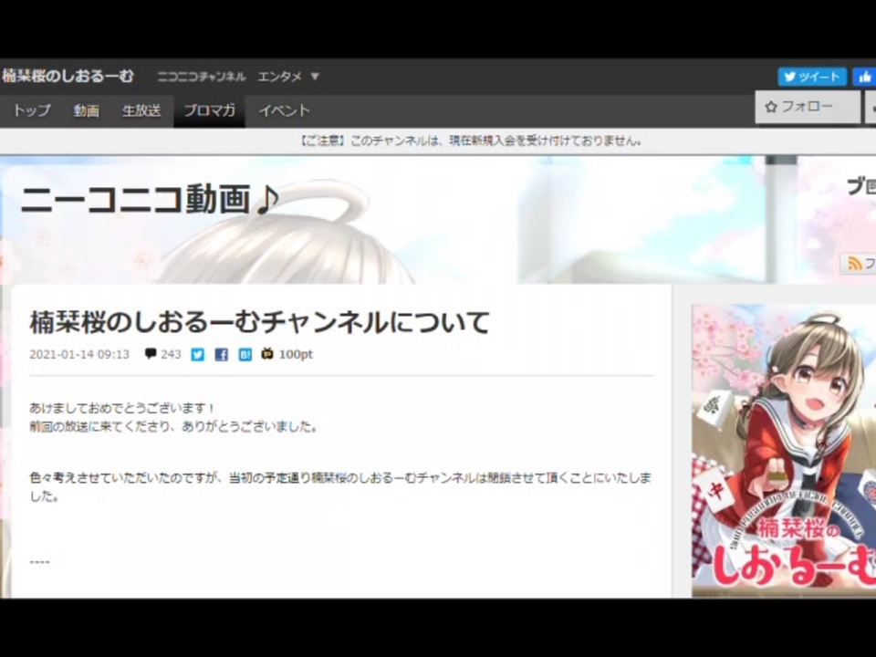876x657 pixels.
Task: Click the Twitter share icon under article title
Action: point(198,354)
